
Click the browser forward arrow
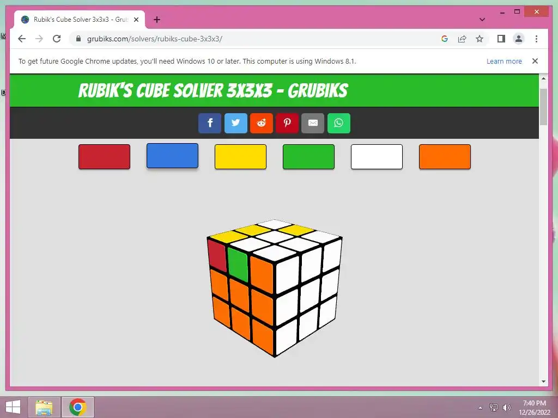(x=39, y=39)
